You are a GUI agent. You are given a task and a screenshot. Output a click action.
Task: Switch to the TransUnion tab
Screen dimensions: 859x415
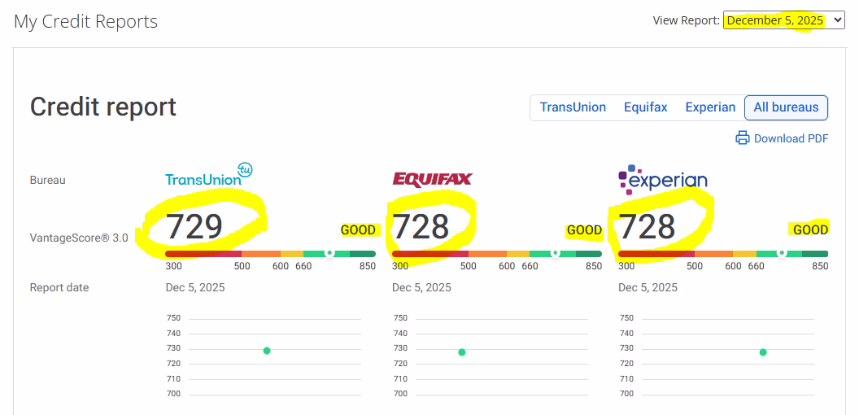(x=573, y=107)
